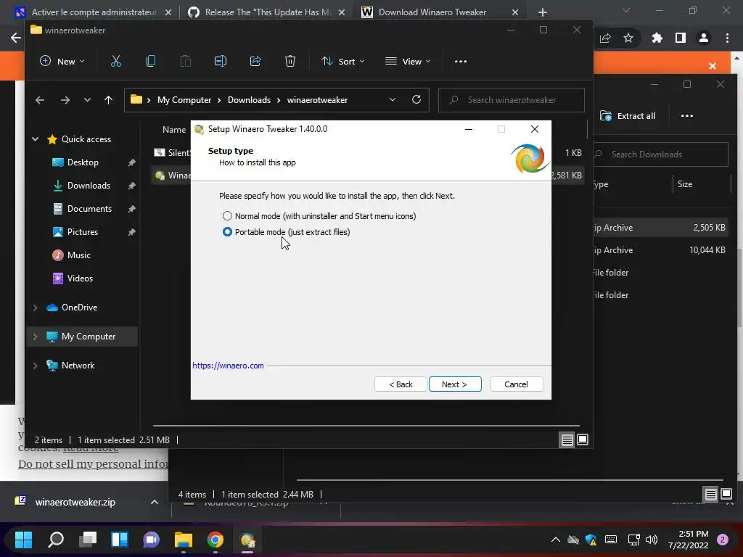Click the Rename icon in Explorer toolbar
The image size is (743, 557).
221,61
